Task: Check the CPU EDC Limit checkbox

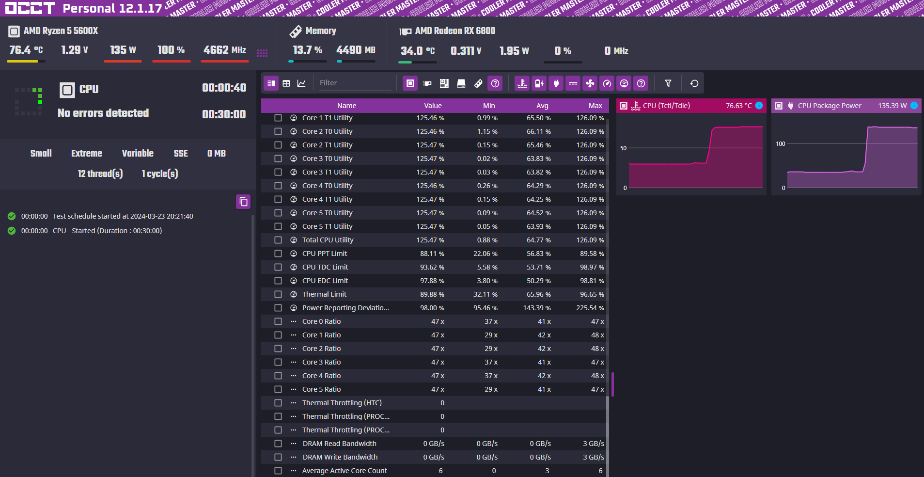Action: coord(278,281)
